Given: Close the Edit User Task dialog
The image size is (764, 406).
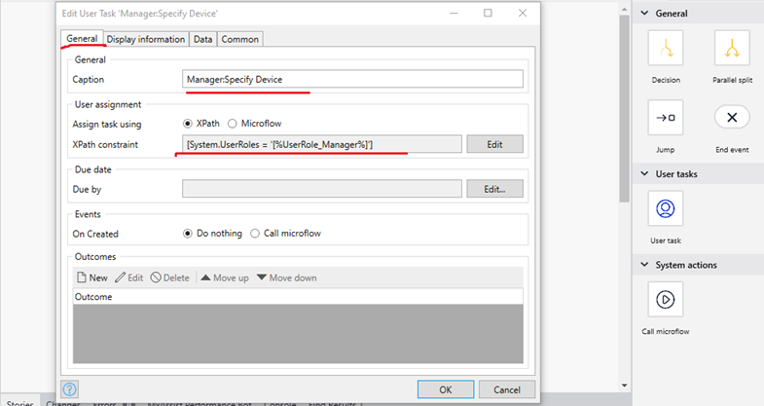Looking at the screenshot, I should [523, 14].
